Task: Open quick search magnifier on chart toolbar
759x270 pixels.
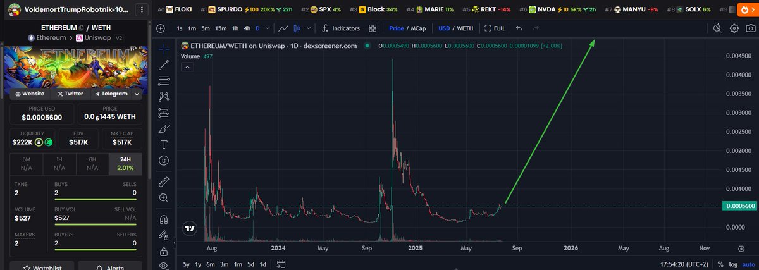Action: tap(717, 28)
